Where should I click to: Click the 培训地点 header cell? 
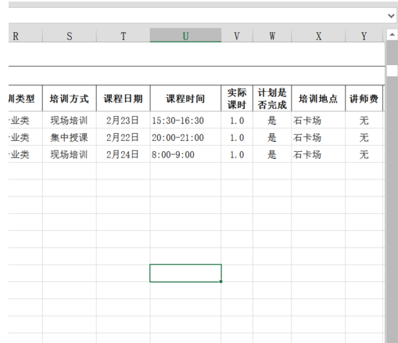click(318, 99)
